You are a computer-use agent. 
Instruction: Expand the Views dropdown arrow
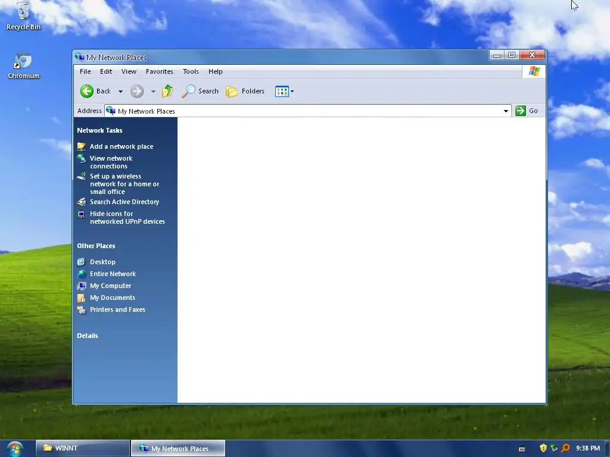(x=292, y=92)
